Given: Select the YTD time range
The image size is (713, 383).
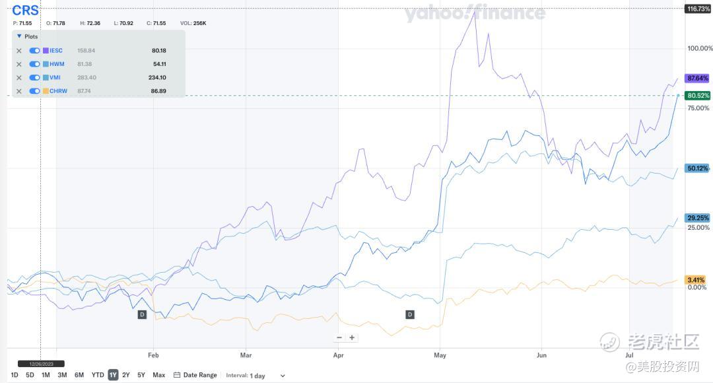Looking at the screenshot, I should [98, 375].
